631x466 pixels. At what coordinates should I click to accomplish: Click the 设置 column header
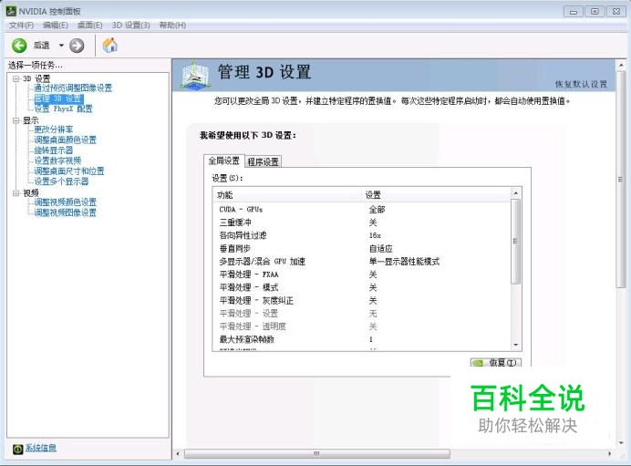coord(436,195)
